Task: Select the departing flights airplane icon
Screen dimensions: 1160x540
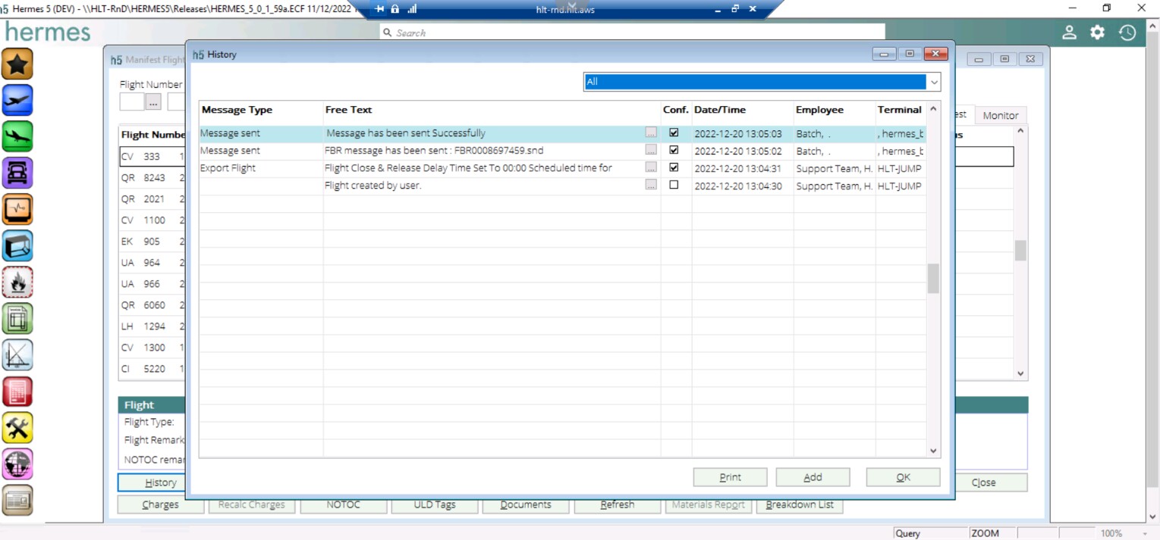Action: (x=17, y=100)
